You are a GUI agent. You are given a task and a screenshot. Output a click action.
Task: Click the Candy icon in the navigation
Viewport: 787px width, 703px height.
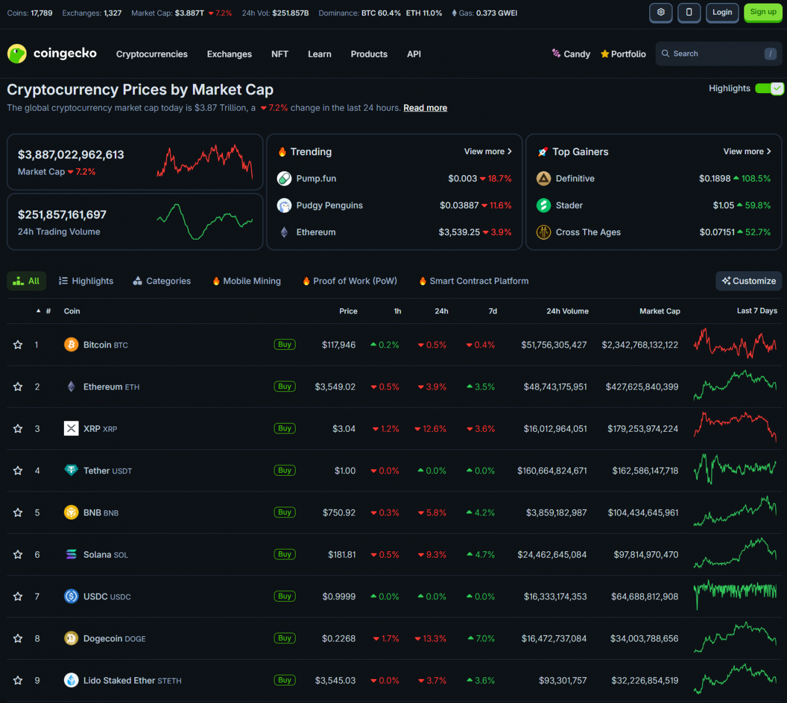click(x=555, y=53)
